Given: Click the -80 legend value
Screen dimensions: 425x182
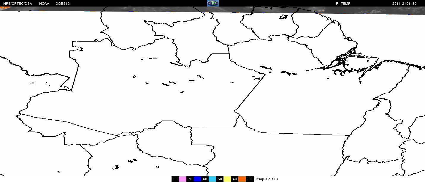Looking at the screenshot, I should 175,179.
